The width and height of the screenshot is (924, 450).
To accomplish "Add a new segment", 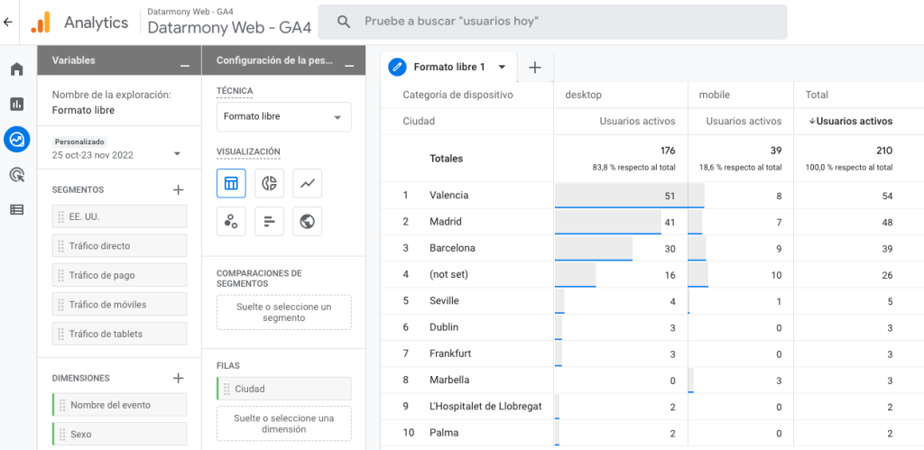I will (x=178, y=189).
